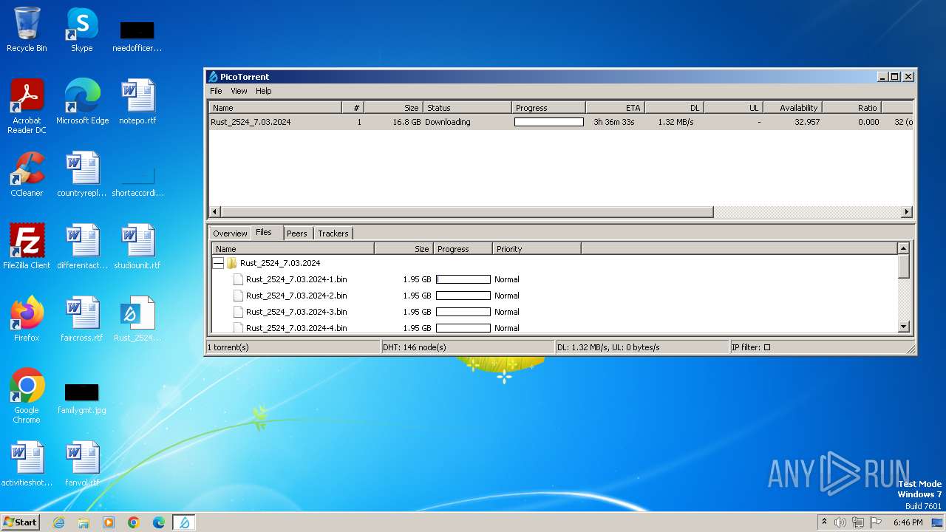Switch to the Overview tab
This screenshot has height=532, width=946.
click(x=230, y=233)
